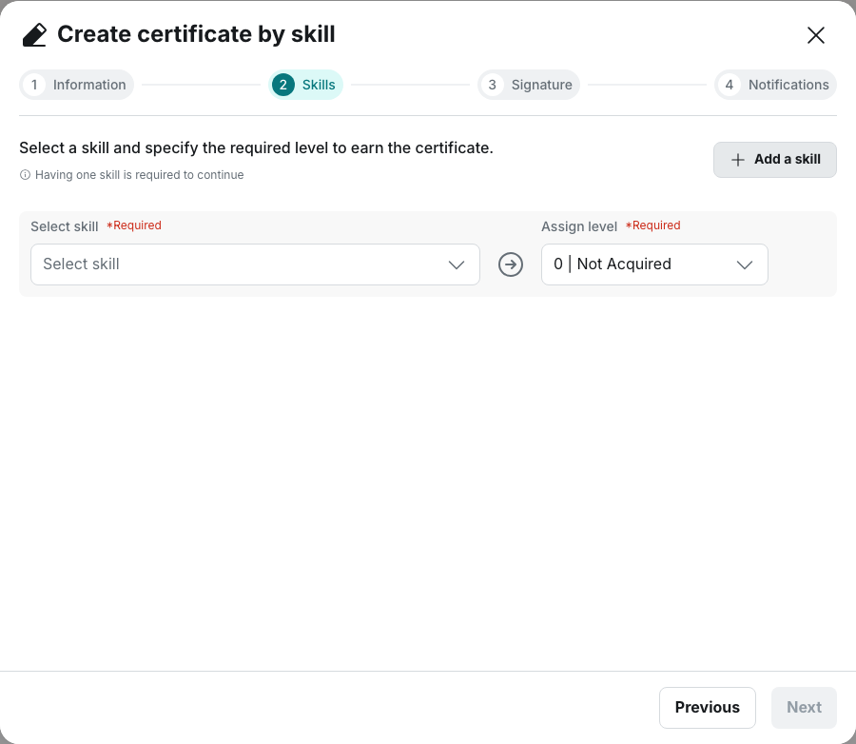Viewport: 856px width, 744px height.
Task: Click the circled arrow between skill and level
Action: [x=511, y=264]
